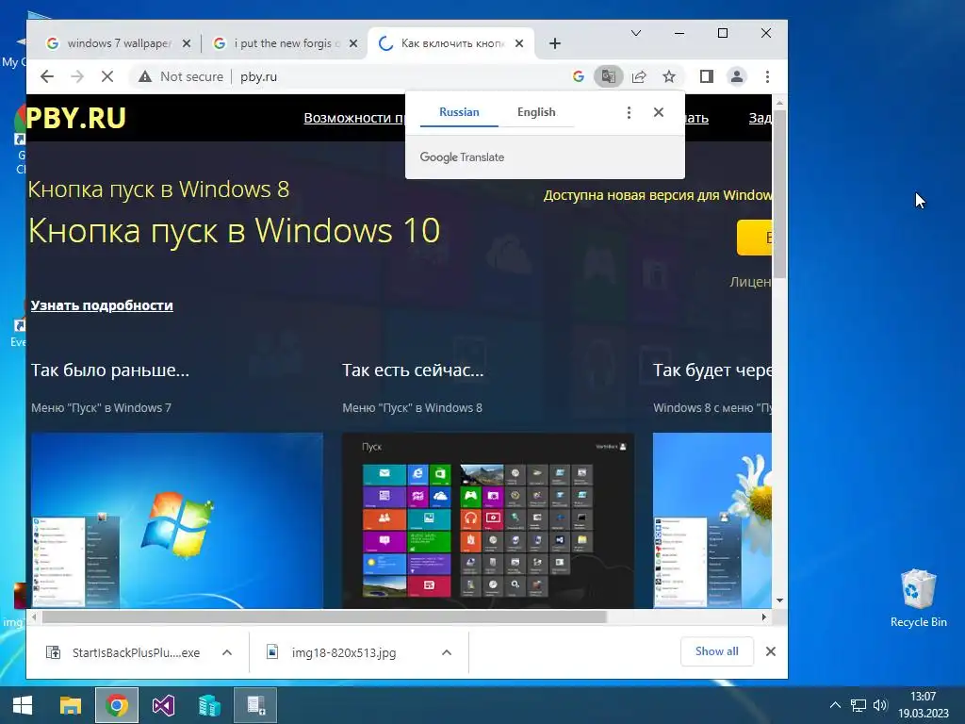Open File Explorer from the taskbar
This screenshot has width=965, height=724.
(x=70, y=705)
